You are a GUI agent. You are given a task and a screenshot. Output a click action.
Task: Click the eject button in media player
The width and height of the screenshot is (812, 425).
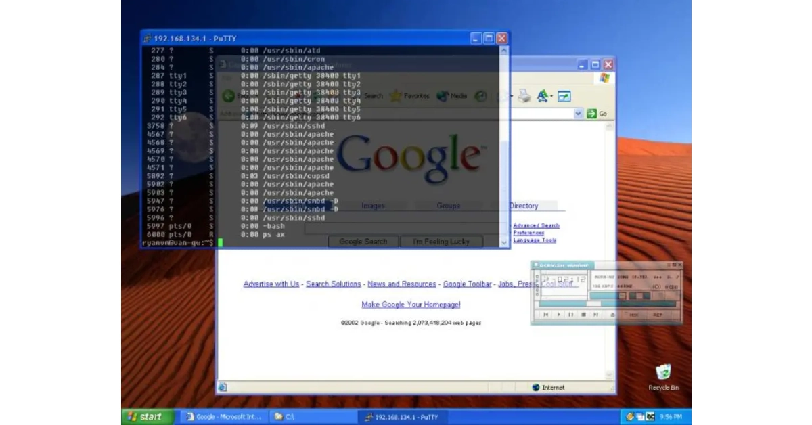pos(612,315)
